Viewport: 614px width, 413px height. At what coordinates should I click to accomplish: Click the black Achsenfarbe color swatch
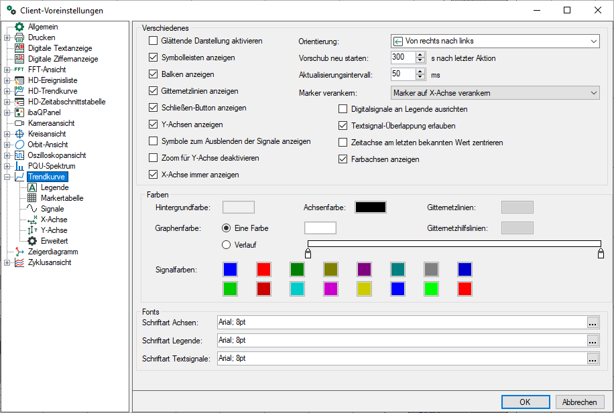click(371, 208)
